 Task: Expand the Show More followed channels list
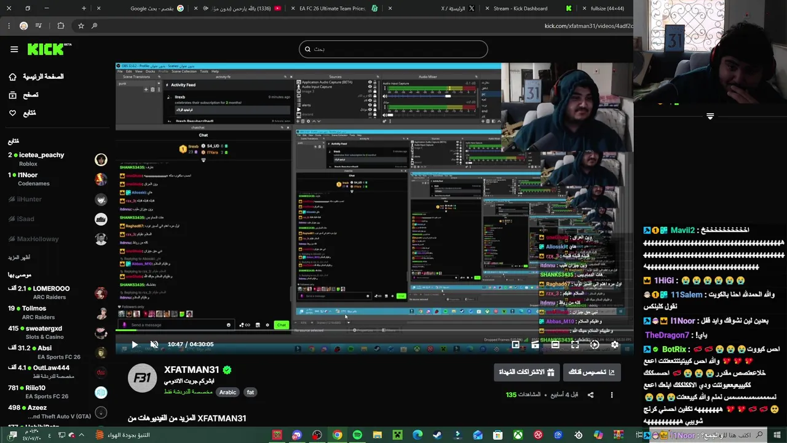[x=19, y=257]
